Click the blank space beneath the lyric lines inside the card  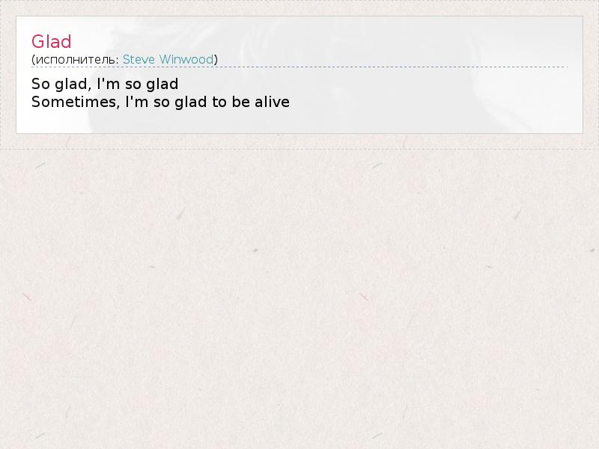coord(299,121)
